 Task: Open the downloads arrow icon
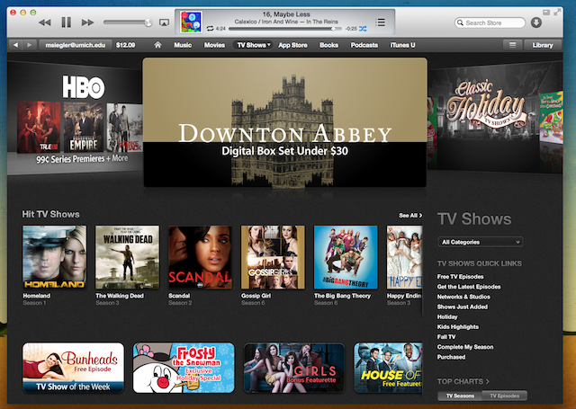pos(536,22)
